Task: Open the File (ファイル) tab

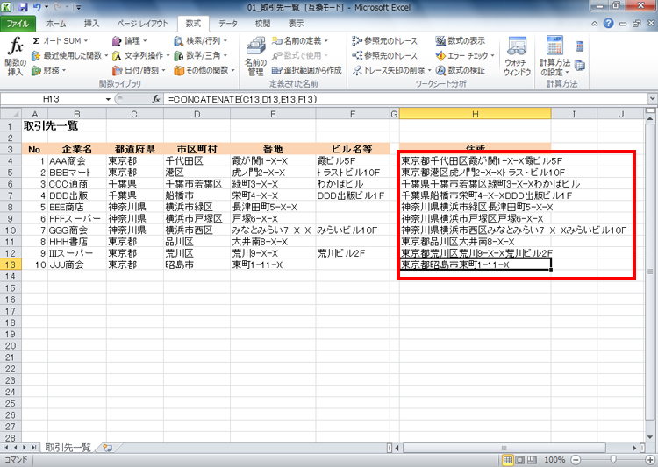Action: pyautogui.click(x=18, y=24)
